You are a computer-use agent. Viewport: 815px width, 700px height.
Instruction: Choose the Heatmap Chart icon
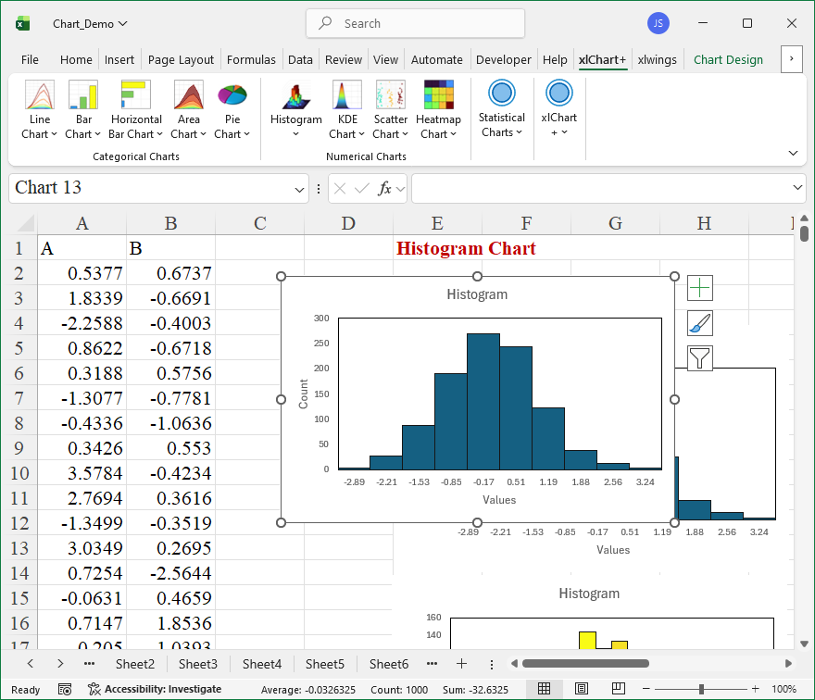(438, 95)
